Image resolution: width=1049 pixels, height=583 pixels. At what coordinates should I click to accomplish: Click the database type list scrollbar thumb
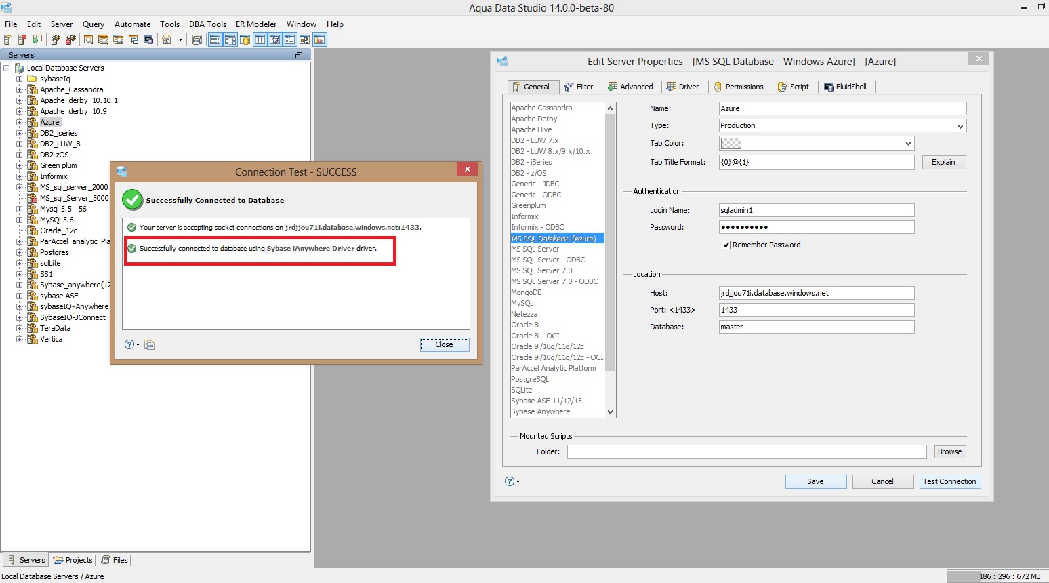tap(610, 242)
